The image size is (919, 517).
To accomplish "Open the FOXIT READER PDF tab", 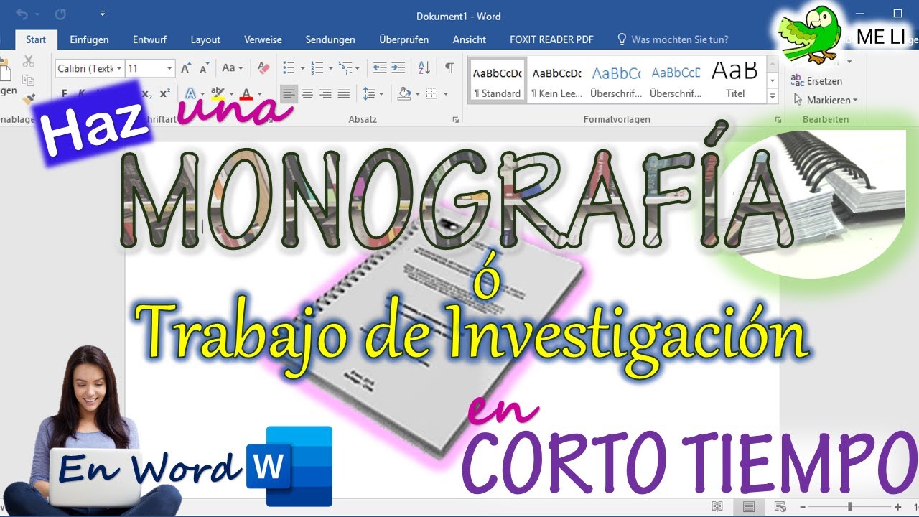I will click(x=551, y=39).
